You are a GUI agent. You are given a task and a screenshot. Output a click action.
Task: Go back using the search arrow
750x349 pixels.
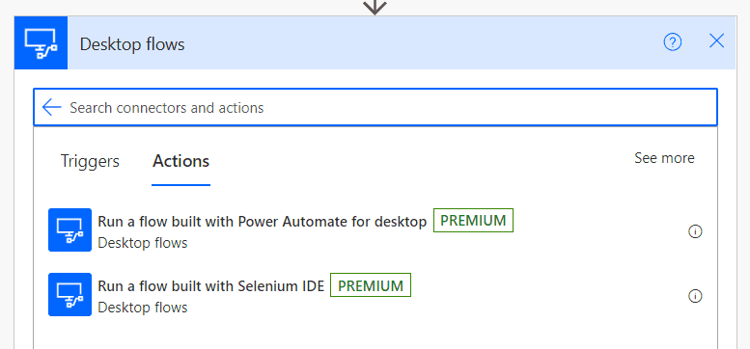pos(52,107)
